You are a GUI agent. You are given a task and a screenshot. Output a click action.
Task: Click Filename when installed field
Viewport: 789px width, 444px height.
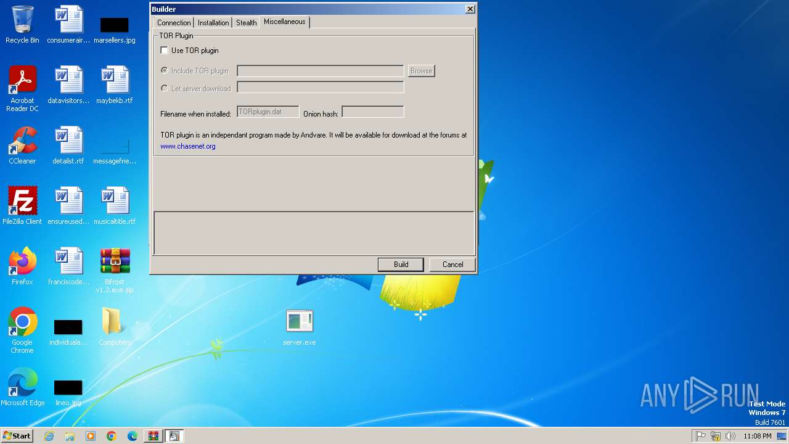268,112
